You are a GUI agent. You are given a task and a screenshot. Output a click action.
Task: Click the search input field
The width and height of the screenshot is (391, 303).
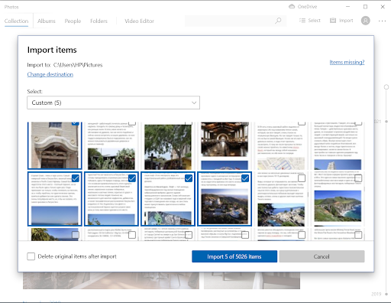click(x=235, y=21)
